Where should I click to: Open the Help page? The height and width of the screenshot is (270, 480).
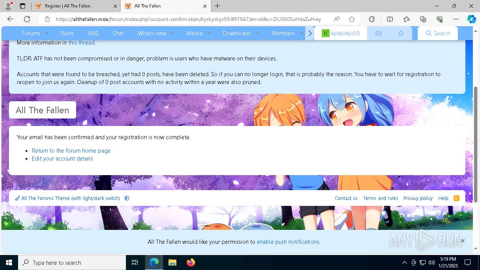click(x=443, y=198)
